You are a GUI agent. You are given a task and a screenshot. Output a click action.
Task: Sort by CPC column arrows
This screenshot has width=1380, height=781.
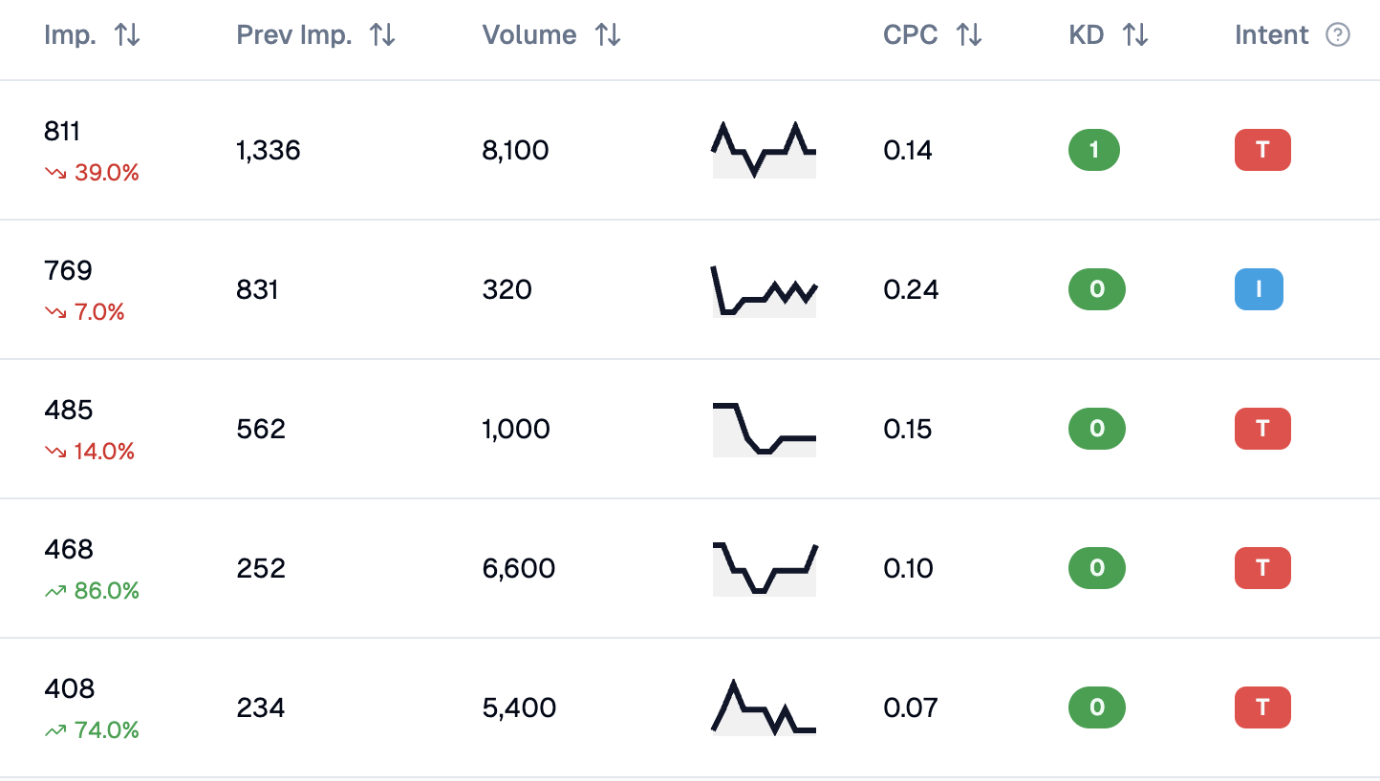click(x=969, y=35)
